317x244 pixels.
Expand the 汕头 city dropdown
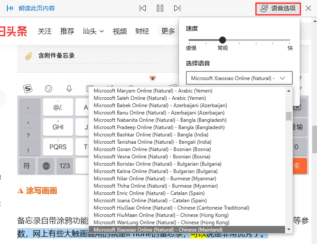pos(93,31)
